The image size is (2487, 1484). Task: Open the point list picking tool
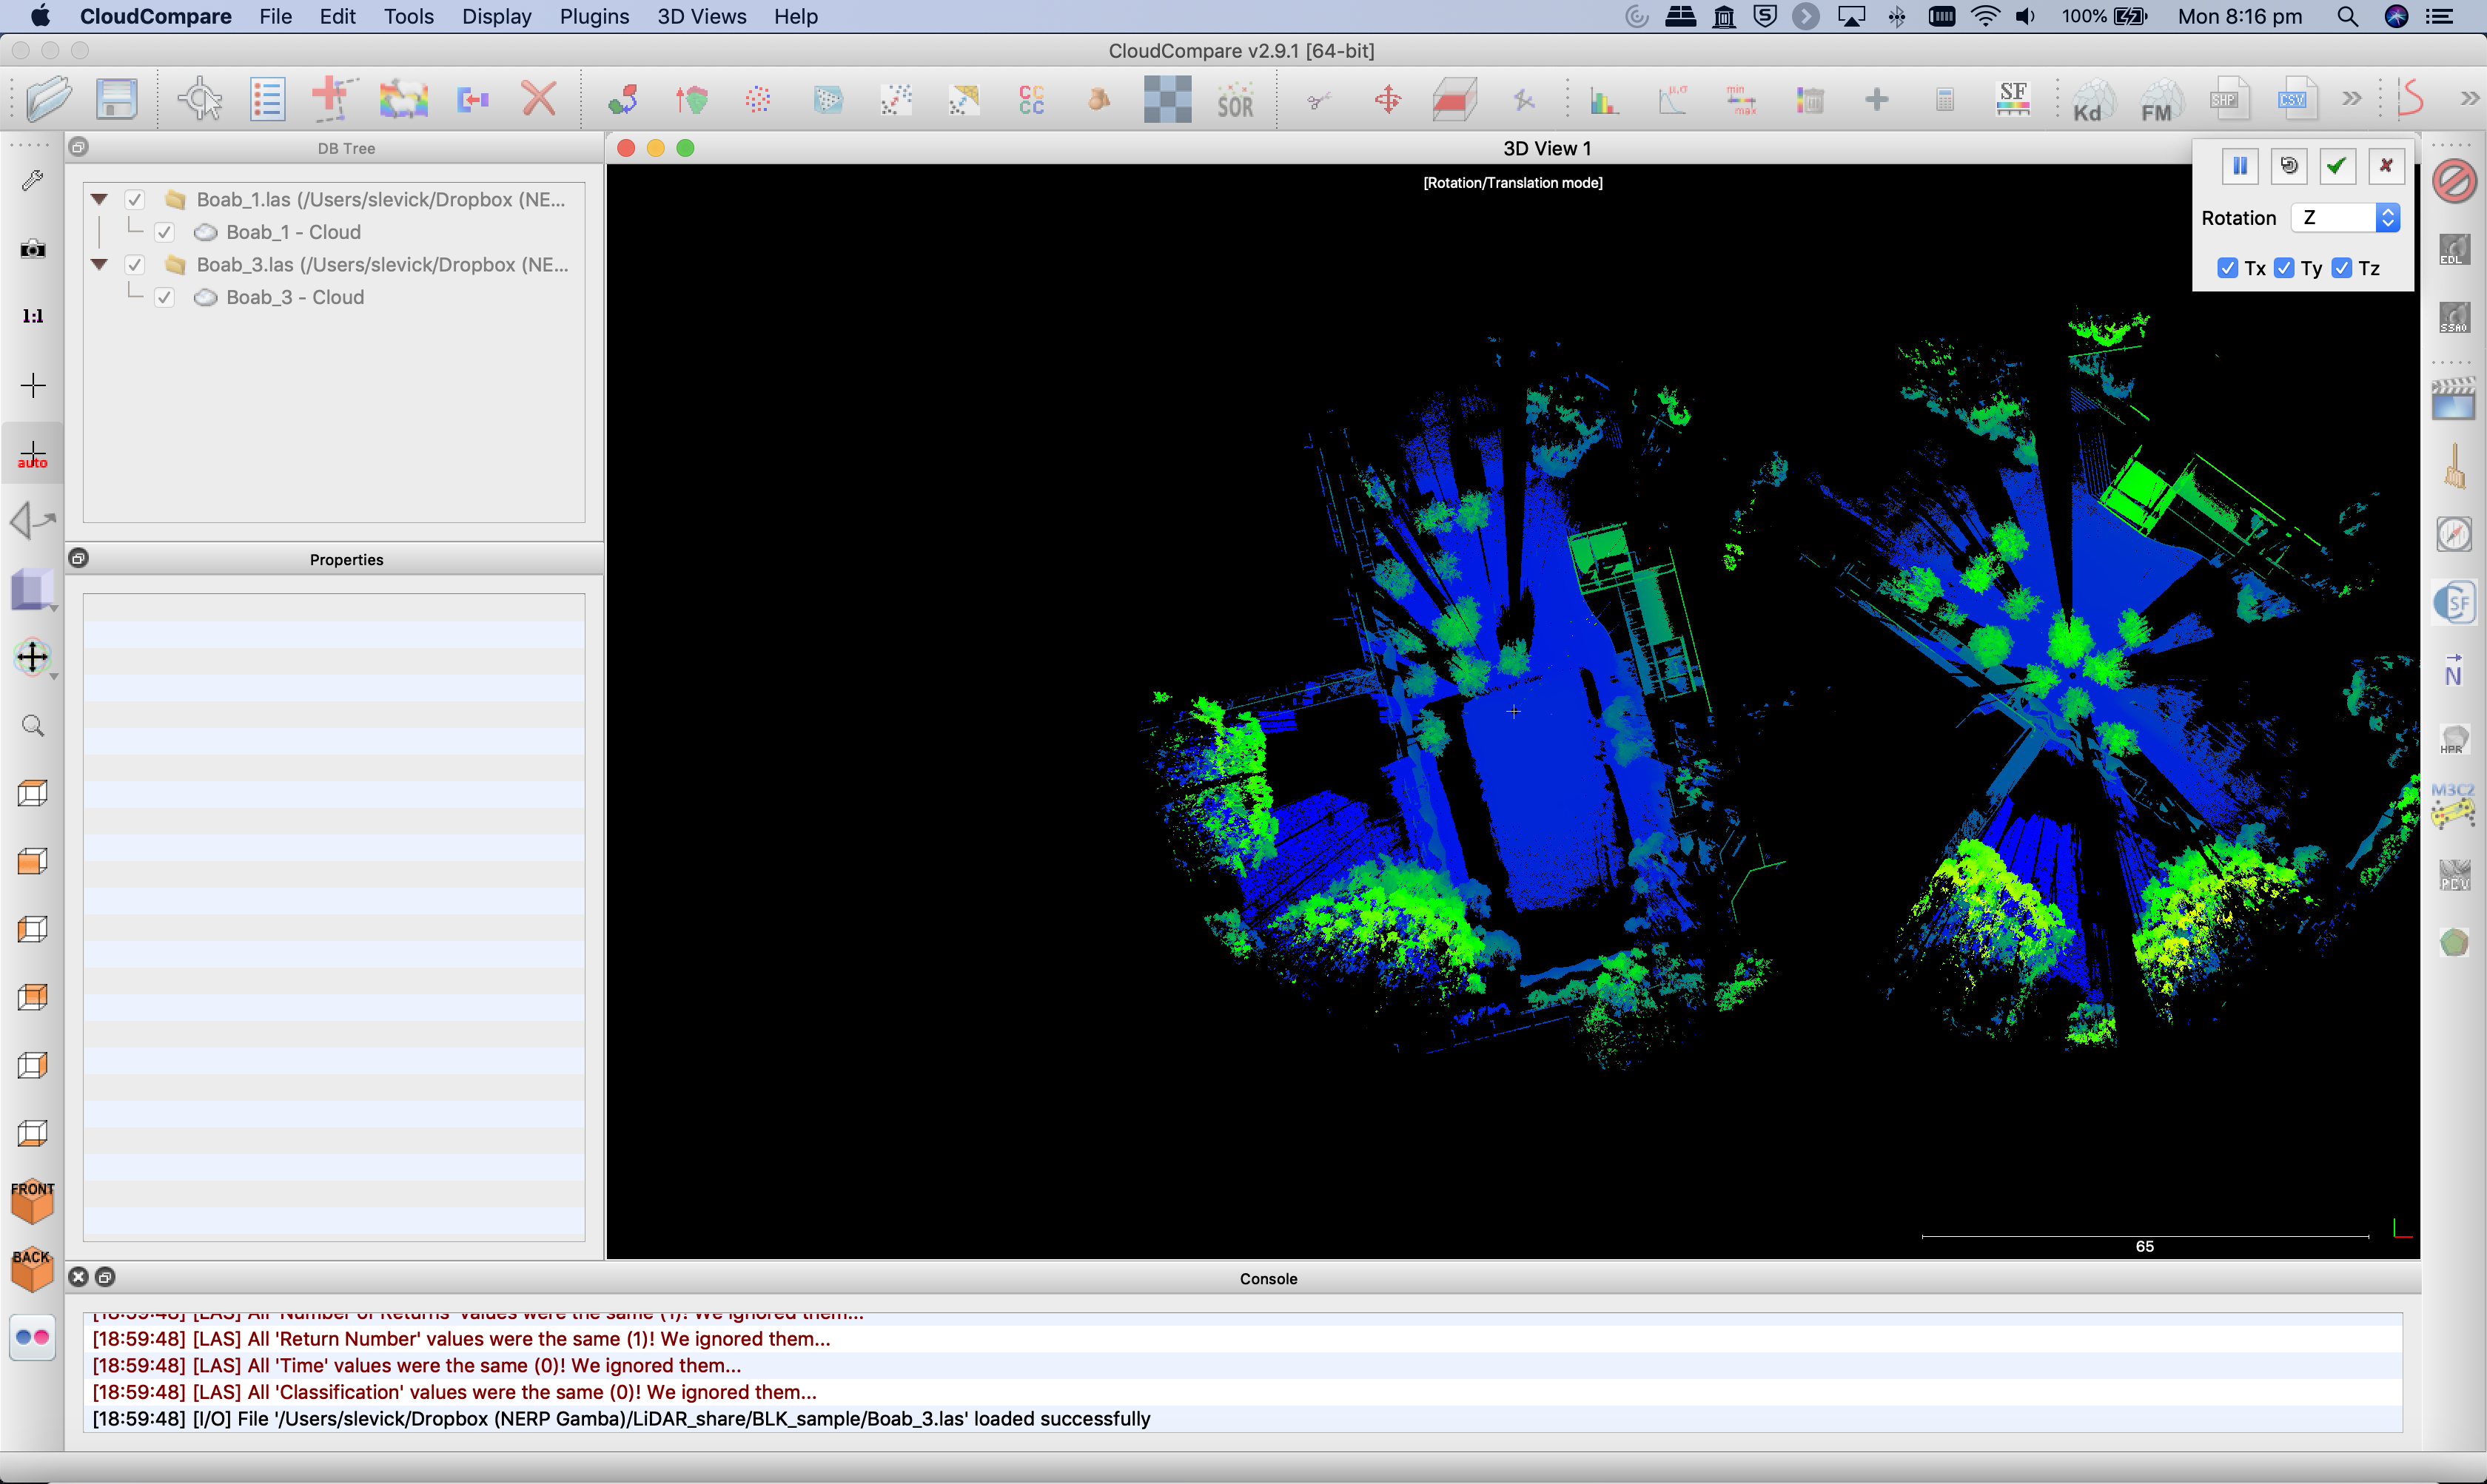[267, 99]
